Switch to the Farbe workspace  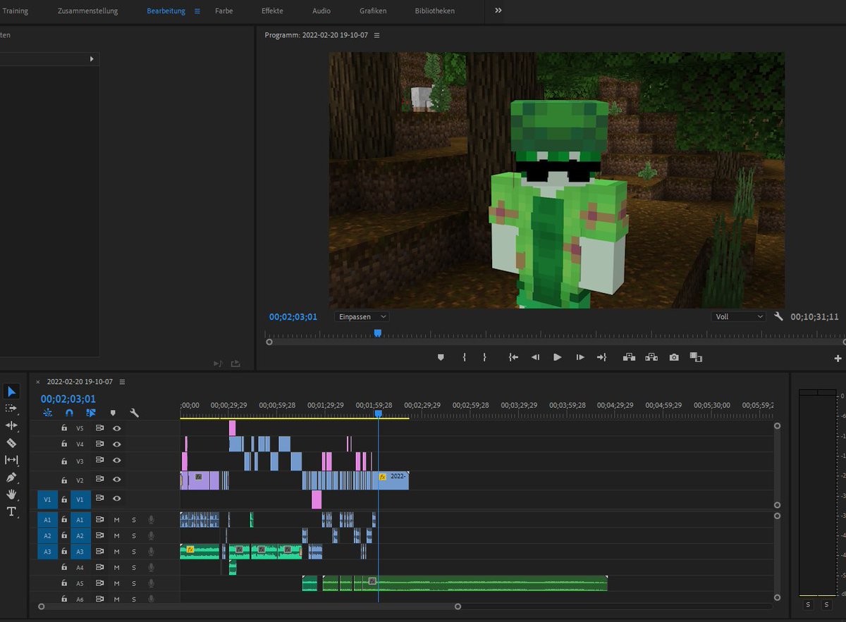224,11
